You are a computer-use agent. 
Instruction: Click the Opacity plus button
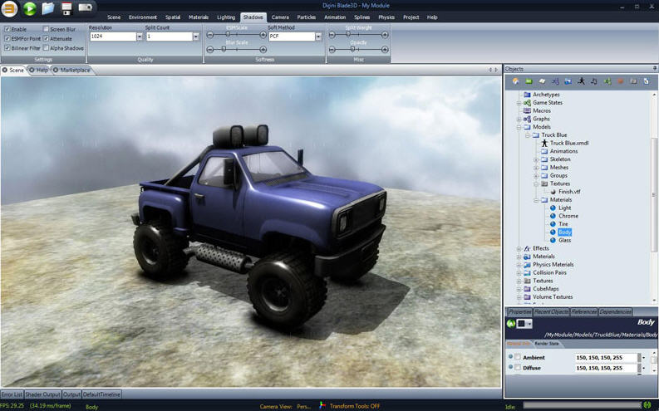pyautogui.click(x=385, y=50)
